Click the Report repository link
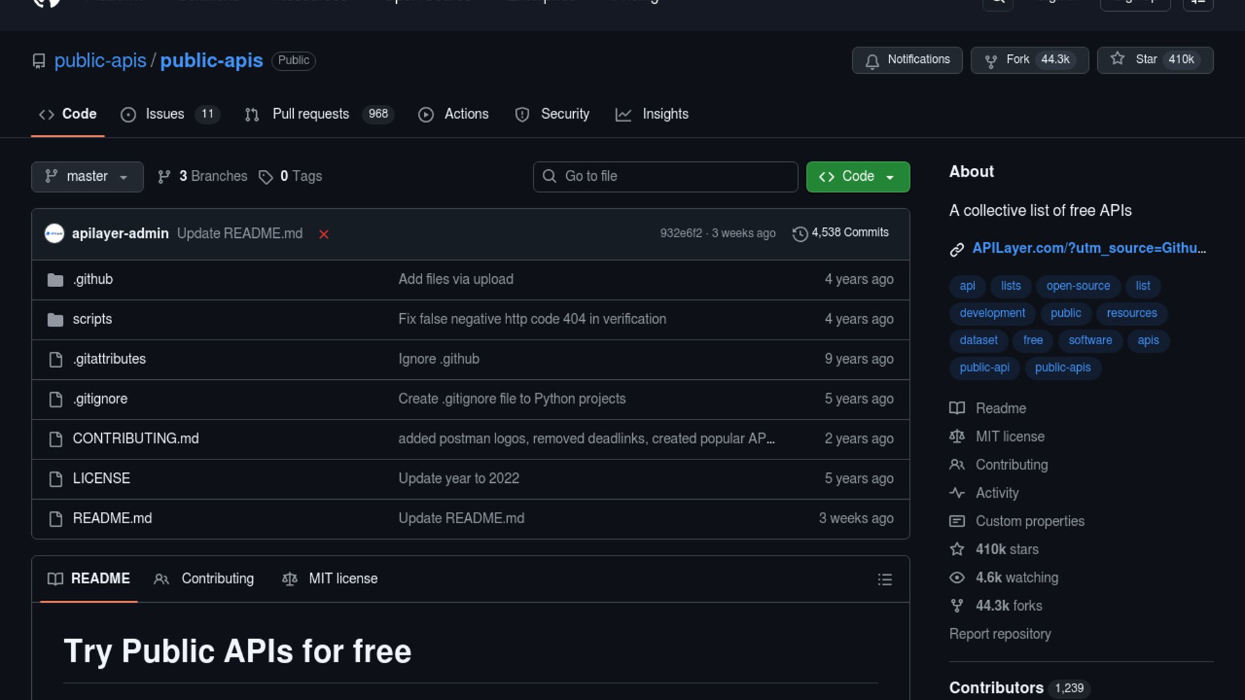The height and width of the screenshot is (700, 1245). tap(1000, 634)
